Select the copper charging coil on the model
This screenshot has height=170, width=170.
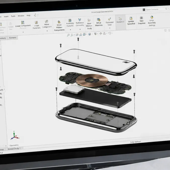(x=92, y=80)
